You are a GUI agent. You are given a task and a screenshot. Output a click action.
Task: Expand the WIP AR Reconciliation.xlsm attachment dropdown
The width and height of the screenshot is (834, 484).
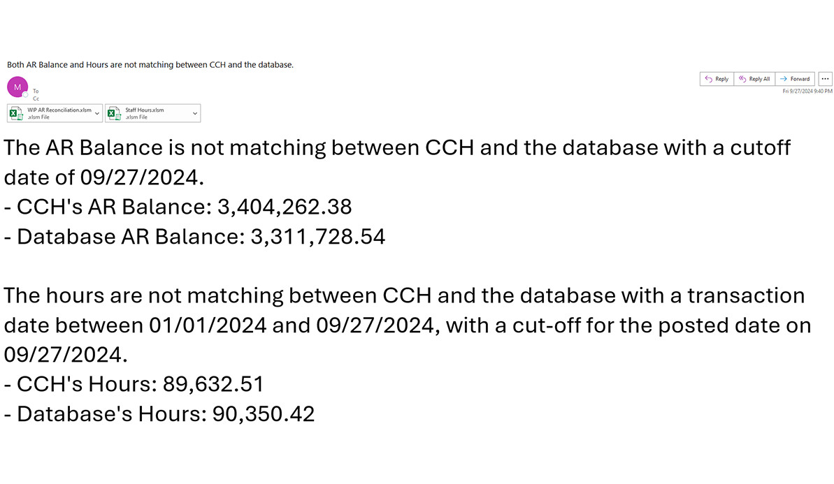click(96, 113)
